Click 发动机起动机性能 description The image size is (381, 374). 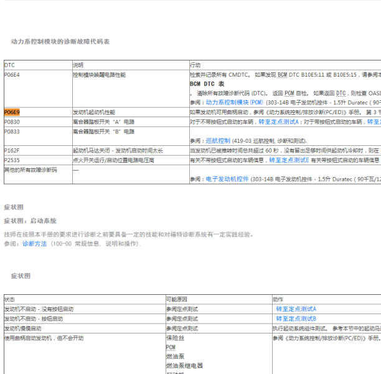pyautogui.click(x=94, y=112)
